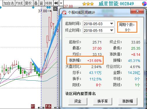Click the colorful pie icon at top right
147x109 pixels.
pos(144,4)
